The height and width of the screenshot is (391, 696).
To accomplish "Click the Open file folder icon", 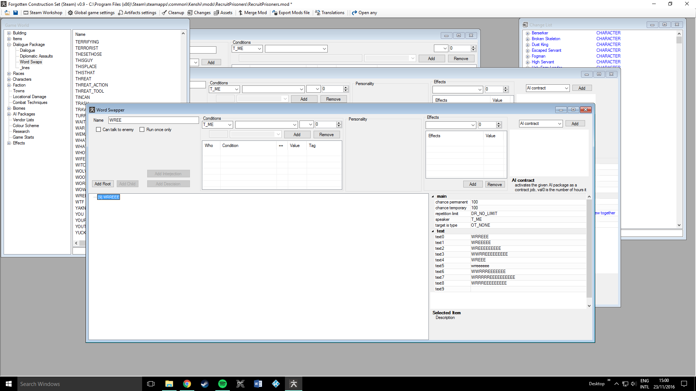I will click(7, 13).
